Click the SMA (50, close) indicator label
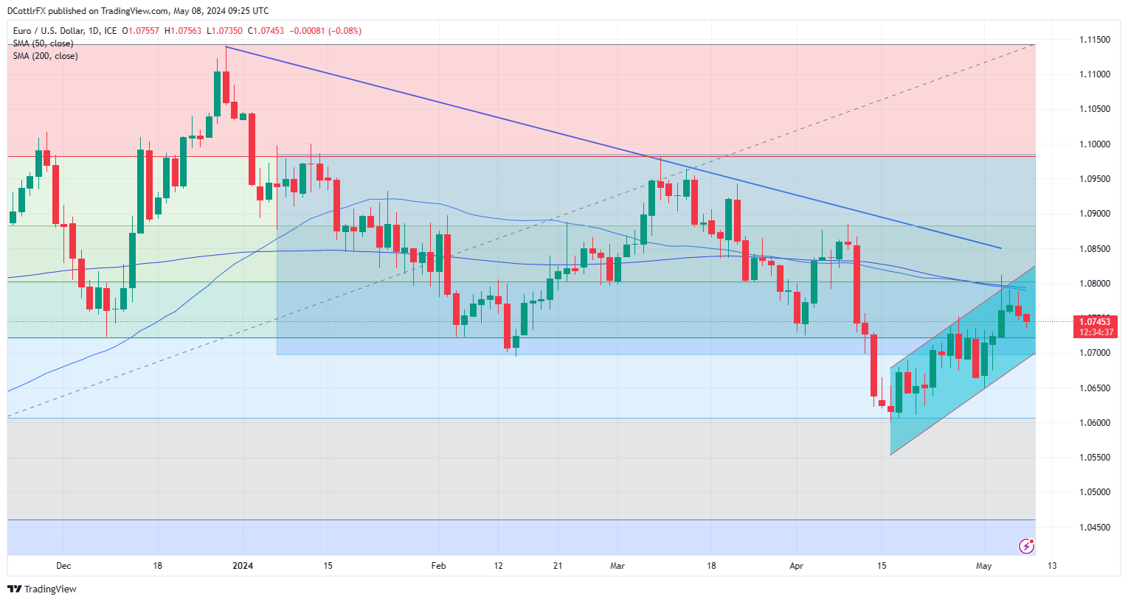The width and height of the screenshot is (1128, 602). [x=43, y=43]
